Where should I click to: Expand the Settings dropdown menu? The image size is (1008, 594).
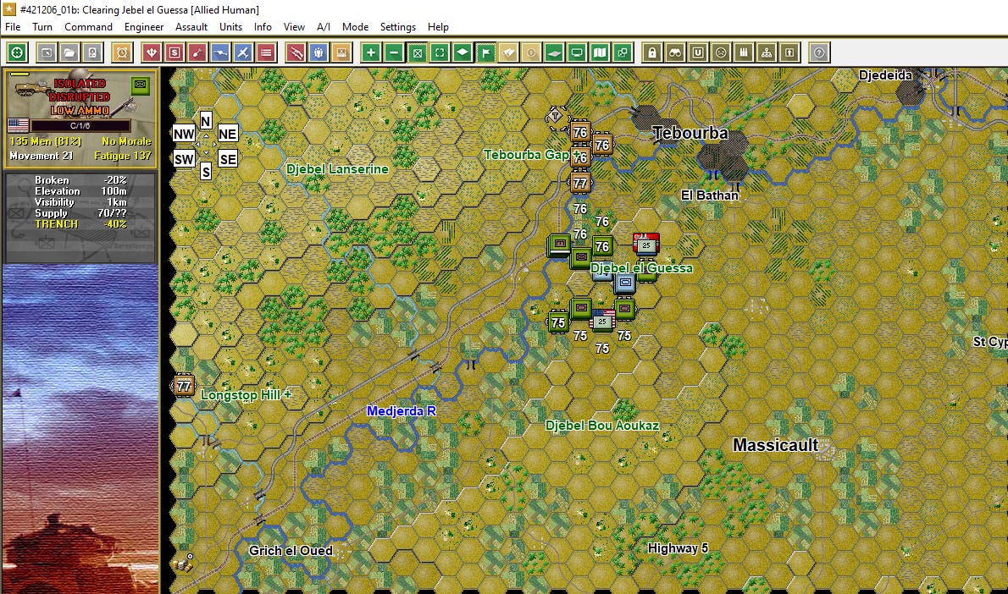tap(398, 27)
